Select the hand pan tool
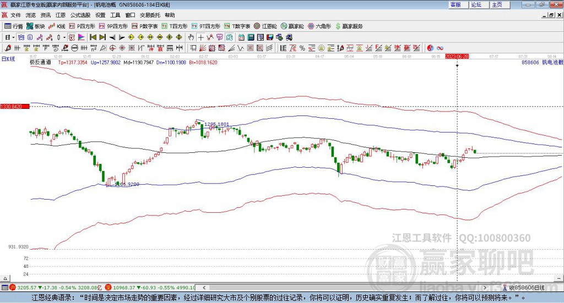 click(x=191, y=37)
